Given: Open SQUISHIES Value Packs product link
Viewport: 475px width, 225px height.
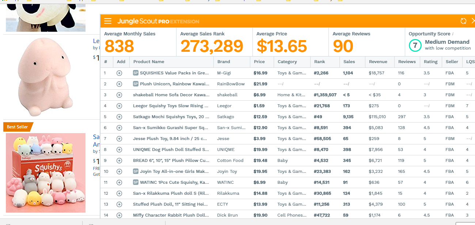Looking at the screenshot, I should click(175, 73).
